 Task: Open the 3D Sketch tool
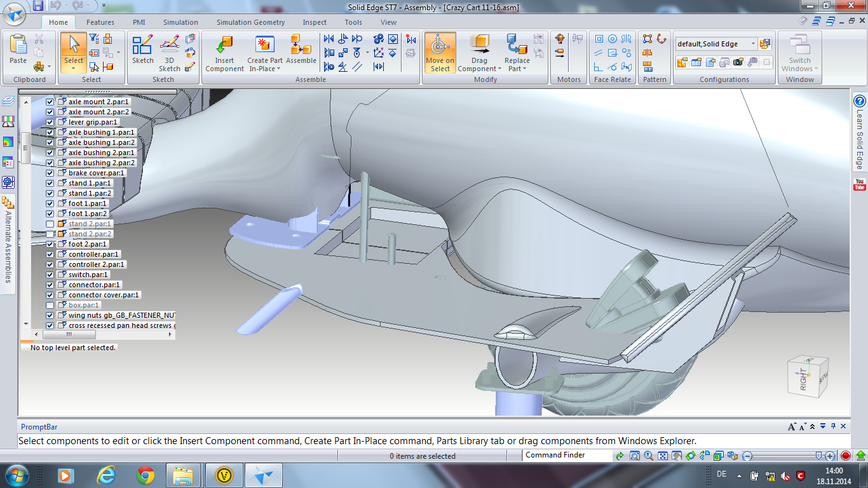170,53
